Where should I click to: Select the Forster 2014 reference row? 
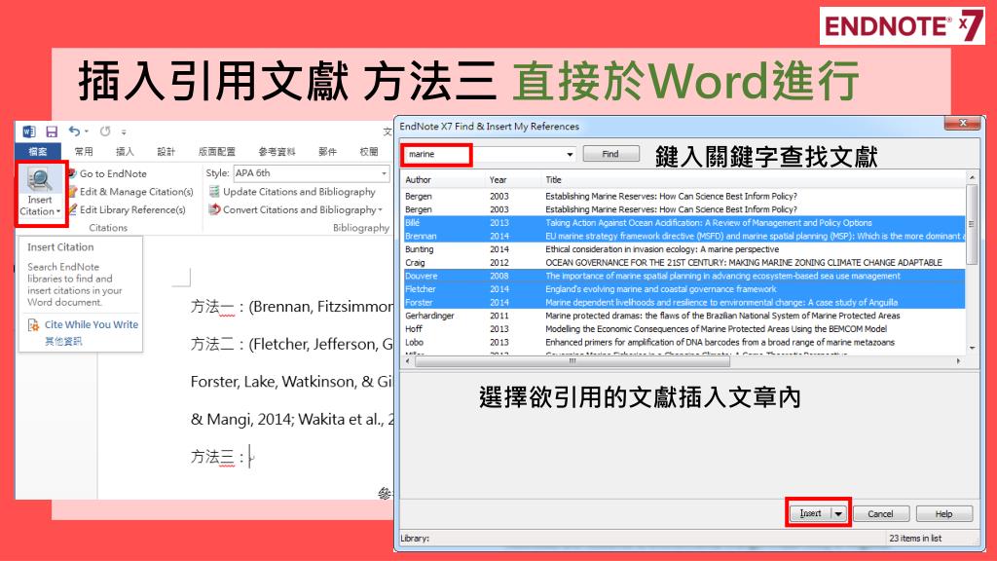(x=684, y=302)
